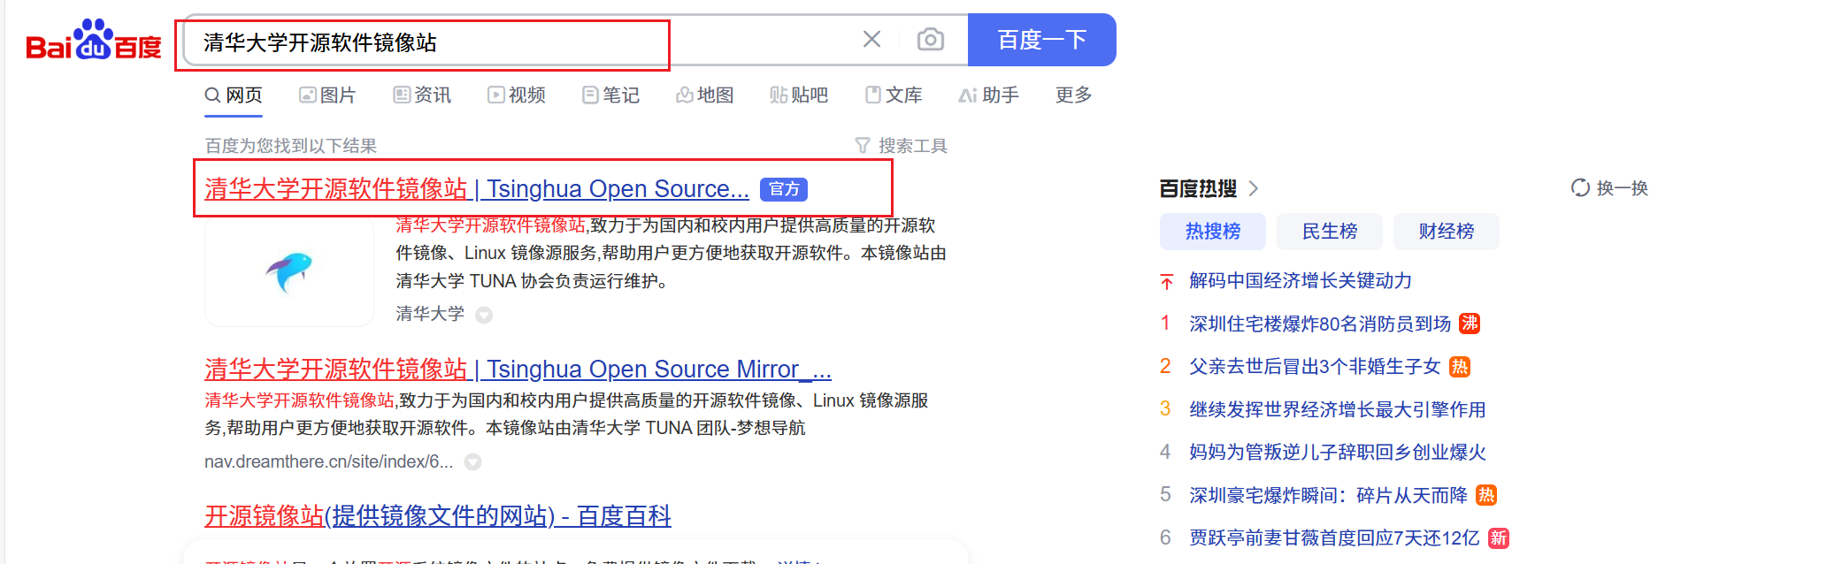The width and height of the screenshot is (1842, 564).
Task: Click the pinned-top arrow icon before 解码中国经济
Action: pyautogui.click(x=1167, y=282)
